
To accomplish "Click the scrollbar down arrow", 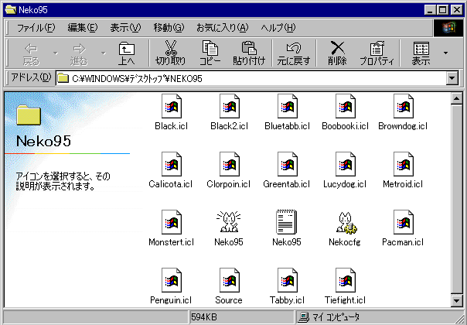I will pyautogui.click(x=457, y=300).
